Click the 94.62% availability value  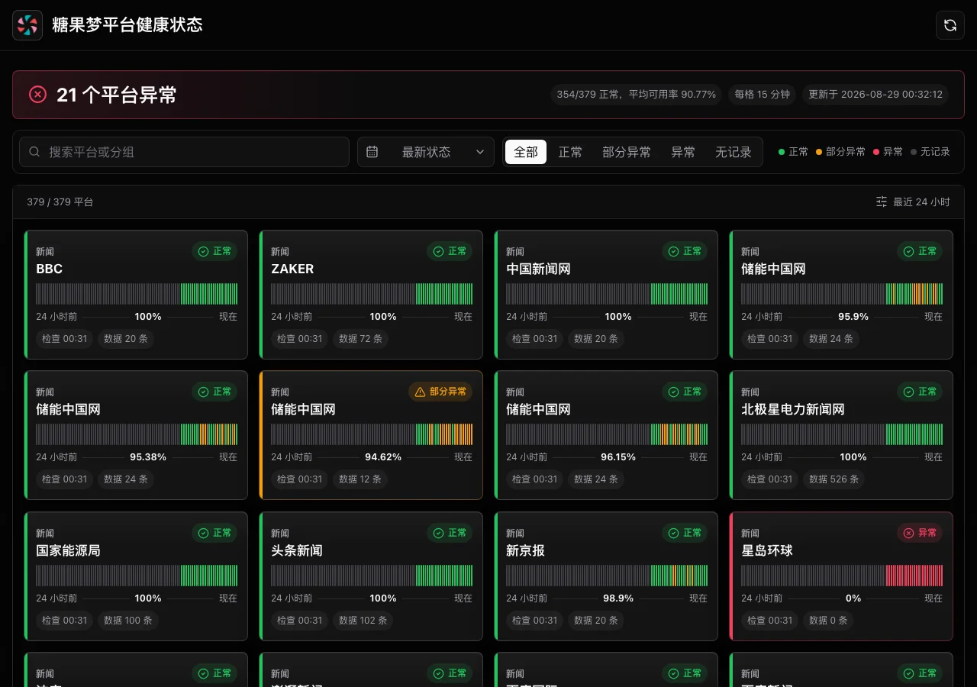click(x=383, y=457)
